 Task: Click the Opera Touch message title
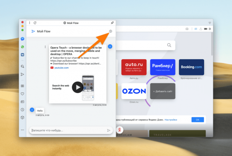point(76,51)
